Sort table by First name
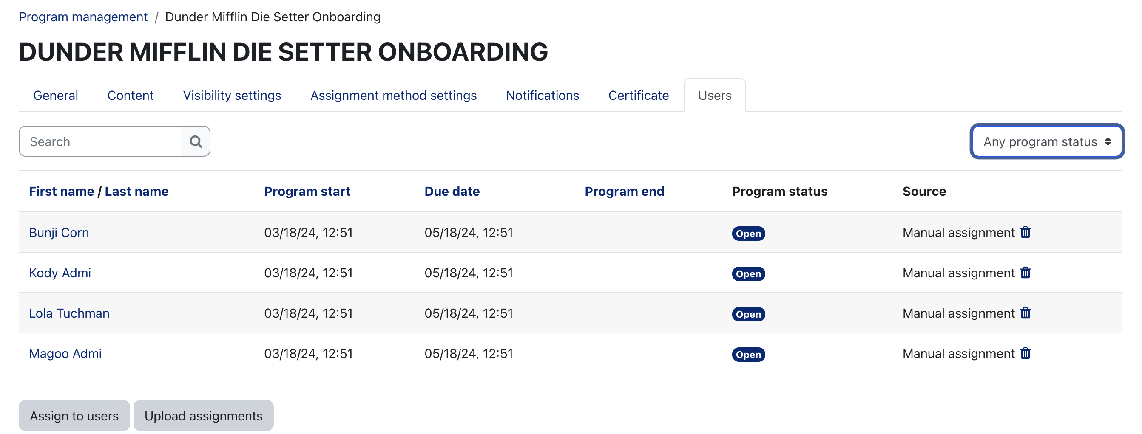Screen dimensions: 1142x434 pos(62,192)
